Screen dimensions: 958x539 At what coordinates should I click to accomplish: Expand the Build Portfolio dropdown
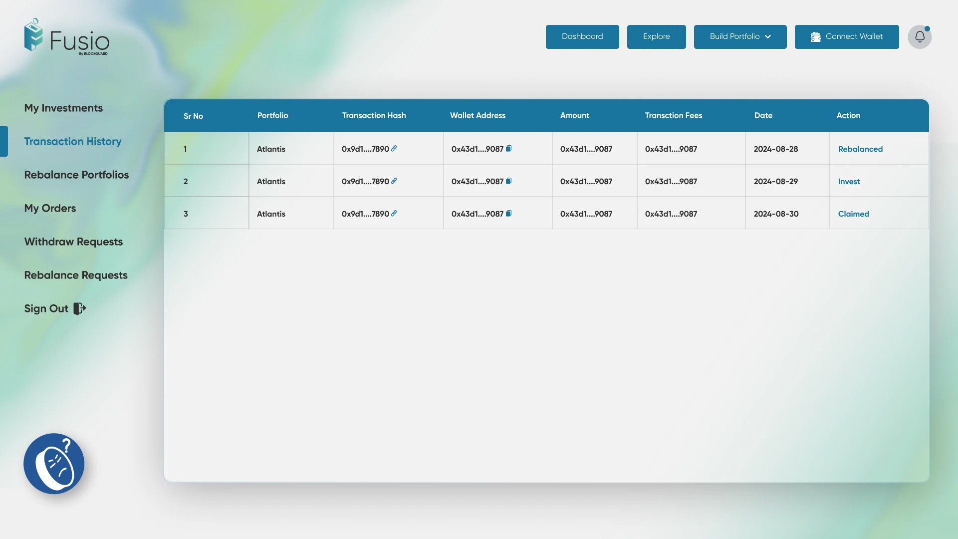pos(740,37)
